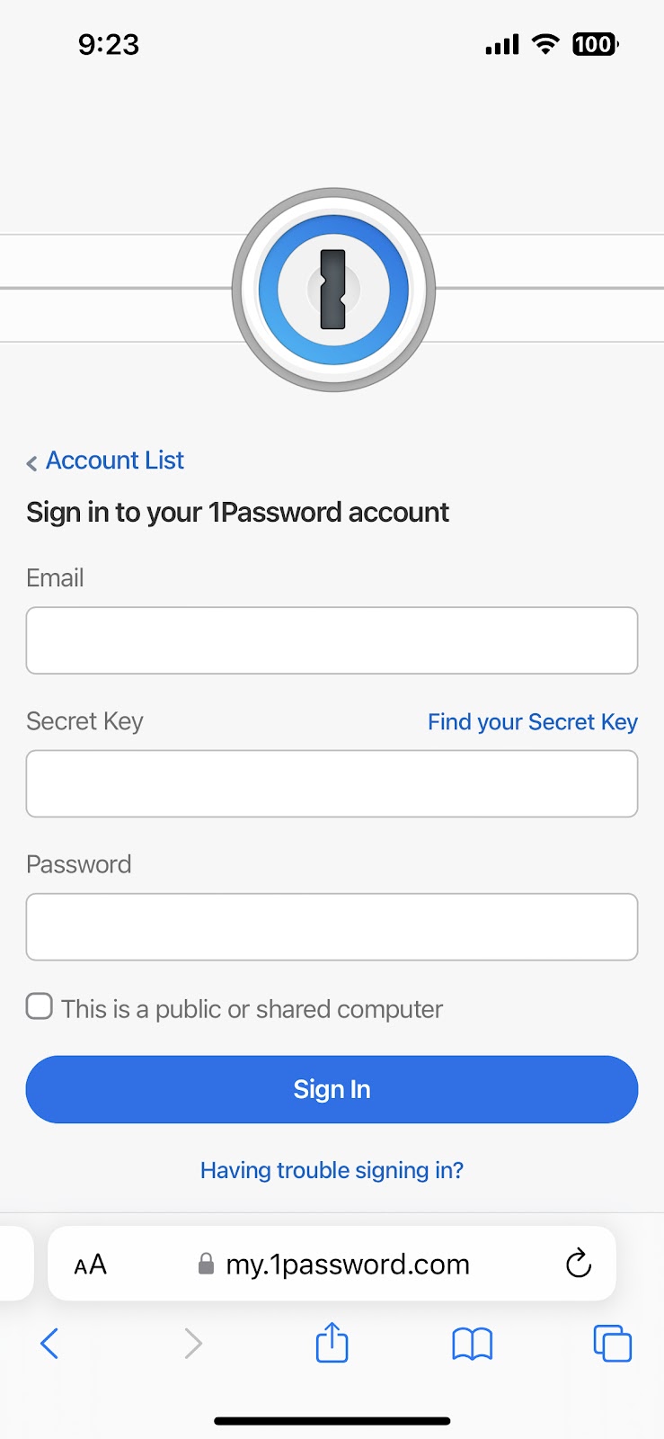Tap the padlock icon in address bar
The width and height of the screenshot is (664, 1439).
pos(206,1265)
